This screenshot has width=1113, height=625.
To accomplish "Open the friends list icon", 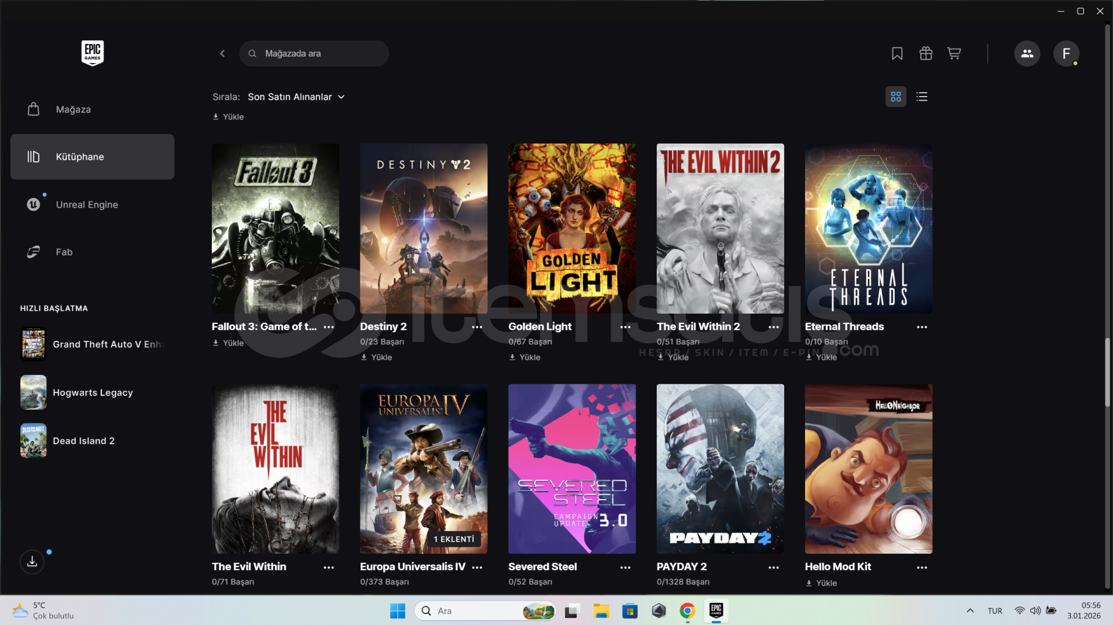I will pyautogui.click(x=1027, y=54).
